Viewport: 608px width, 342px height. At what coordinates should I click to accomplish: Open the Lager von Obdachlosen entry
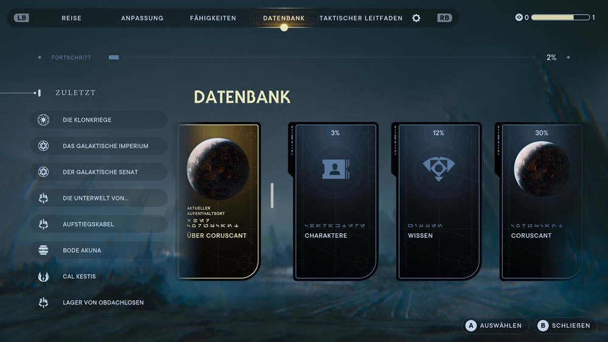[x=99, y=302]
